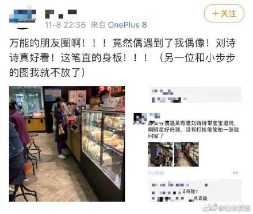Follow the user with +关注 button

tap(224, 14)
